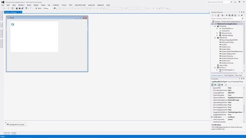The width and height of the screenshot is (246, 138).
Task: Click the Save All toolbar icon
Action: pos(22,8)
